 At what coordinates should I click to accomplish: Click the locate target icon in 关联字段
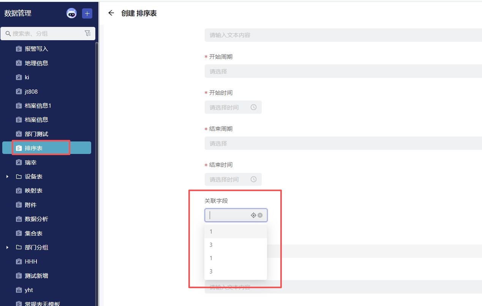pos(254,215)
